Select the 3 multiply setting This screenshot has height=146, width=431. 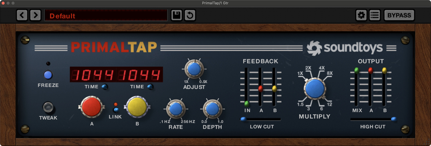pyautogui.click(x=308, y=109)
